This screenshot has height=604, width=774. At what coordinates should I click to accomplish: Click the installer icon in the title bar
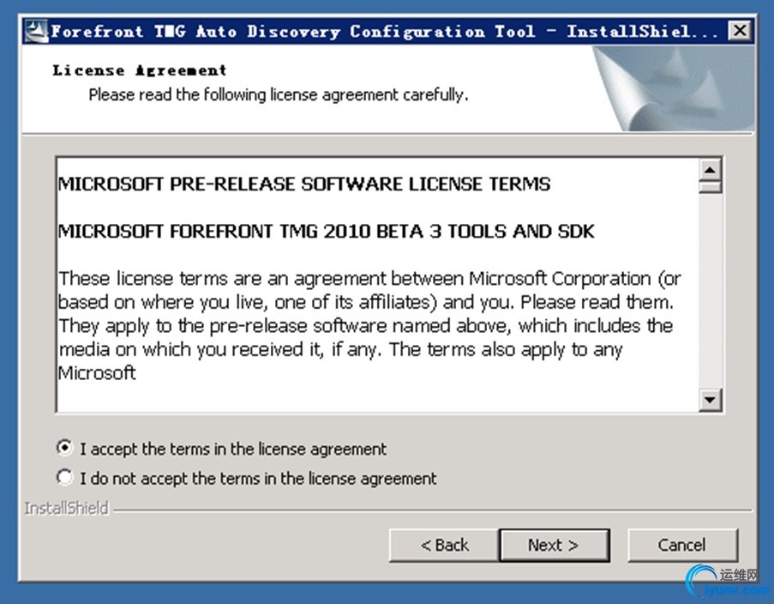pos(35,32)
